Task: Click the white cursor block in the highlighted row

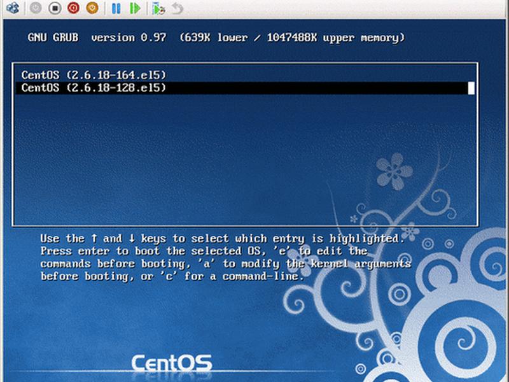Action: [471, 88]
